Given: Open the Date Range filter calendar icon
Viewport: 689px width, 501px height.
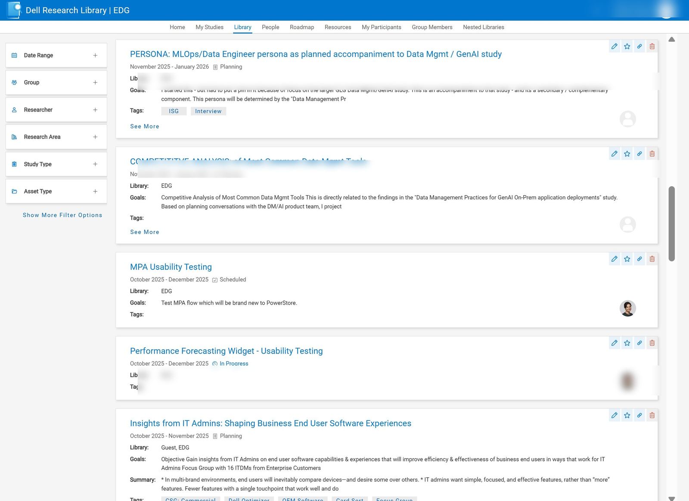Looking at the screenshot, I should 14,55.
